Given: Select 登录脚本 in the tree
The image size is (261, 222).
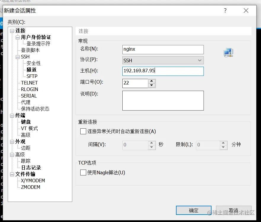Looking at the screenshot, I should tap(30, 50).
